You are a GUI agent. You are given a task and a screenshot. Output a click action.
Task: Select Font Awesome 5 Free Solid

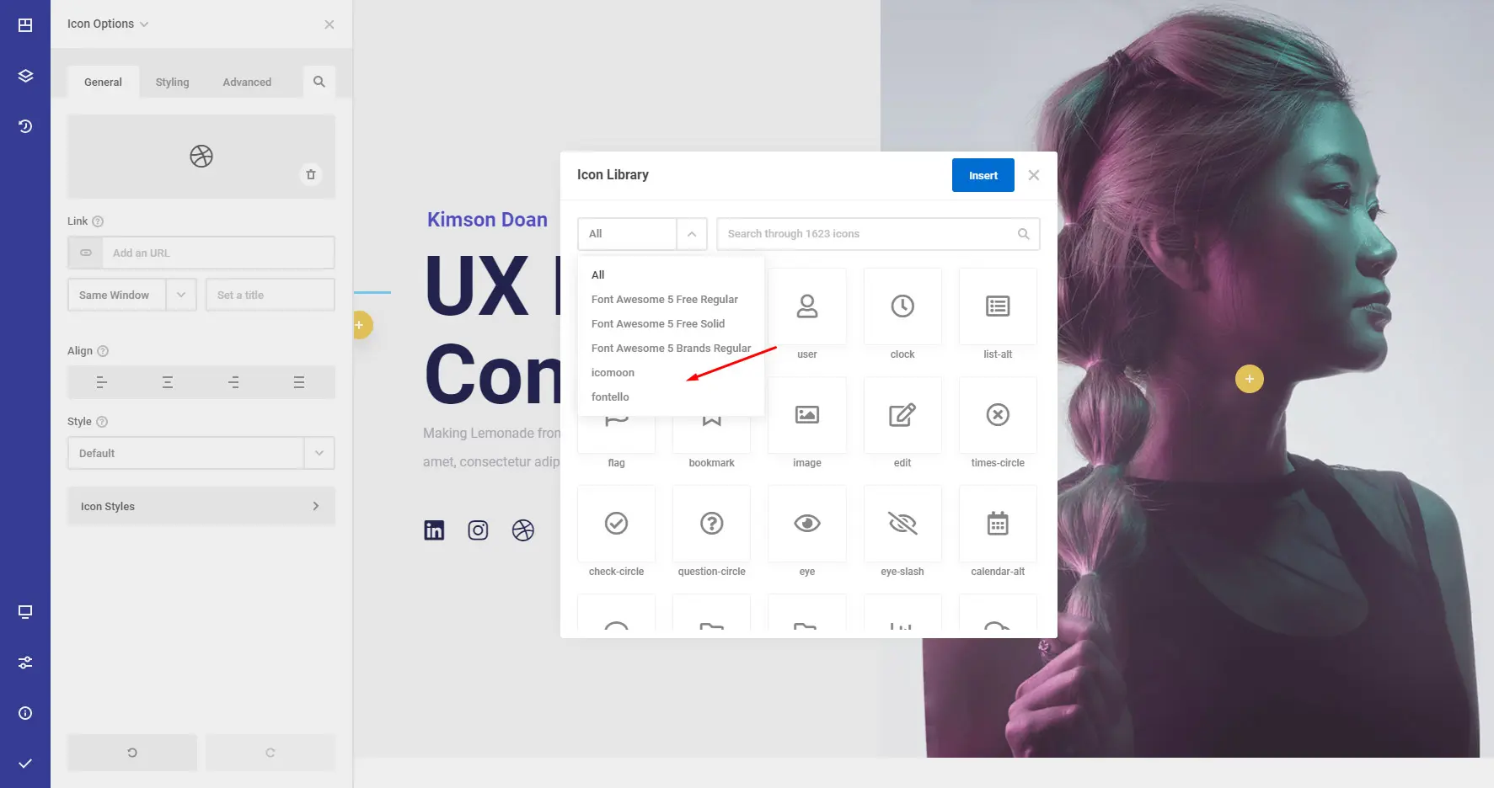click(658, 323)
